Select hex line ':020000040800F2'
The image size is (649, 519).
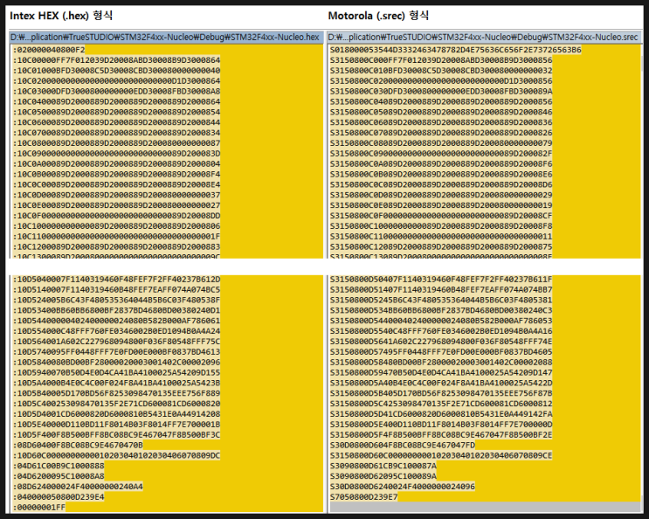tap(49, 50)
